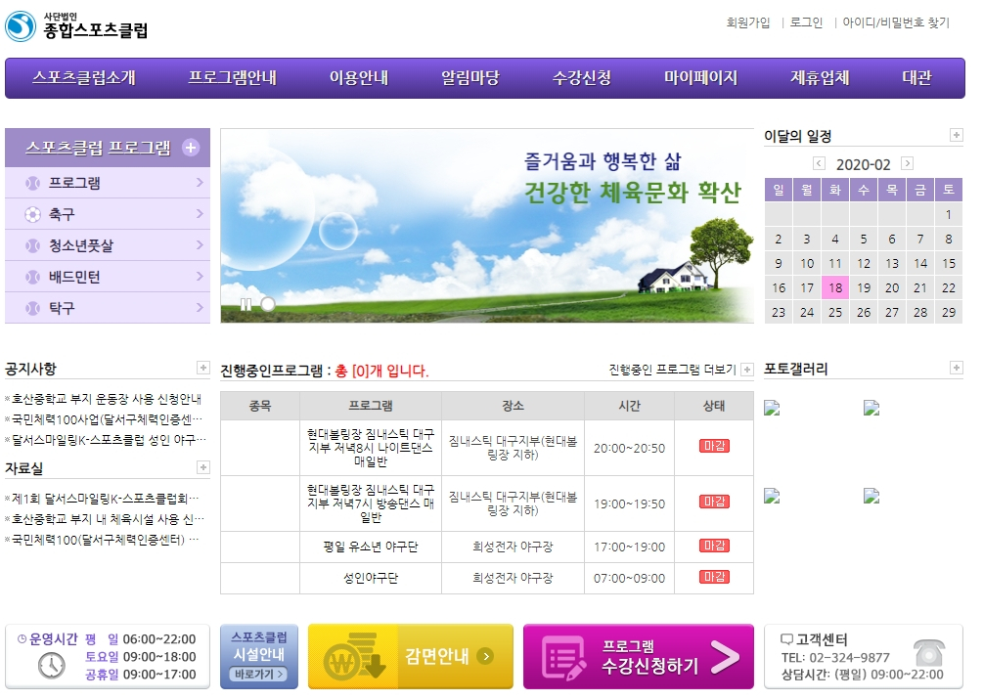The image size is (983, 700).
Task: Click the 로그인 link
Action: [806, 22]
